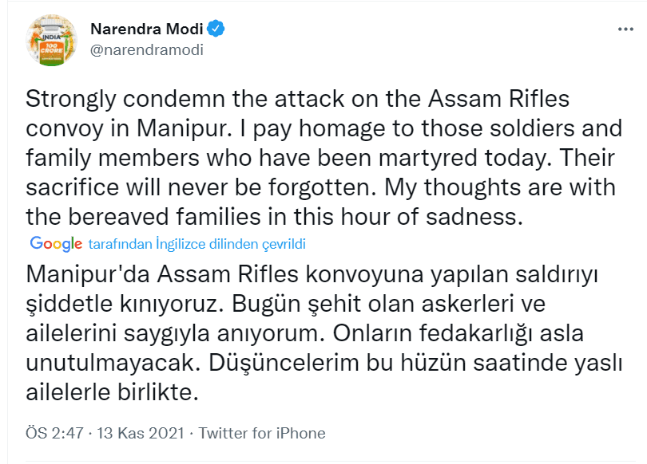647x464 pixels.
Task: Open the @narendramodi handle link
Action: click(146, 49)
